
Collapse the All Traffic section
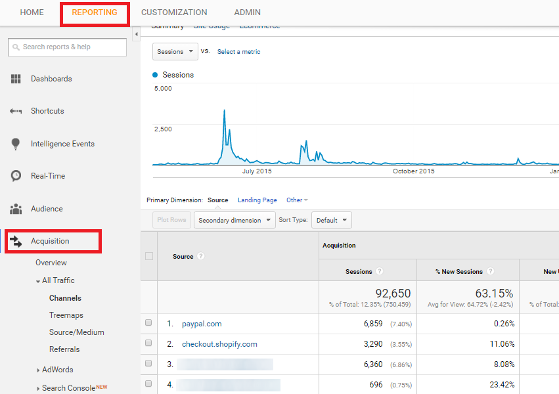pos(39,280)
